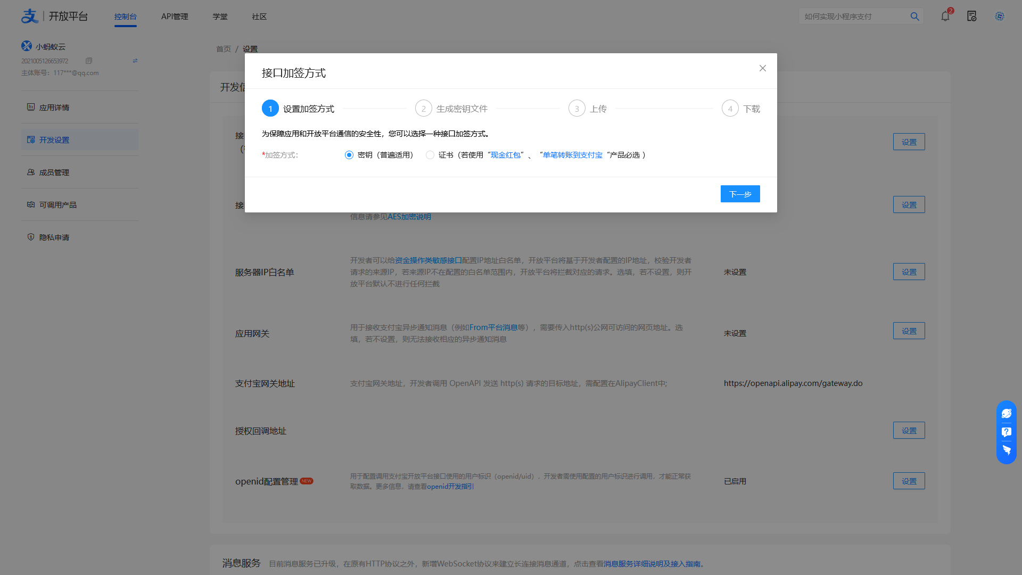This screenshot has width=1022, height=575.
Task: Copy the app ID with copy icon
Action: [x=89, y=61]
